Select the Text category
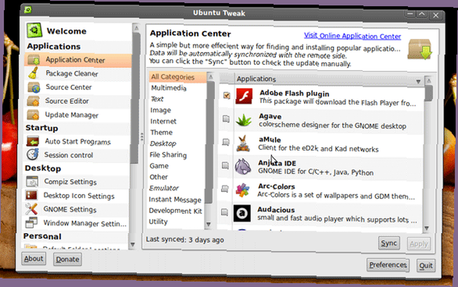Screen dimensions: 458x287 tap(157, 99)
